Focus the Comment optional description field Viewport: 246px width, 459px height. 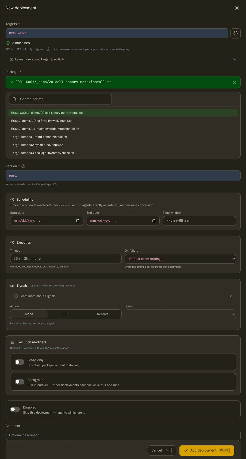tap(123, 435)
